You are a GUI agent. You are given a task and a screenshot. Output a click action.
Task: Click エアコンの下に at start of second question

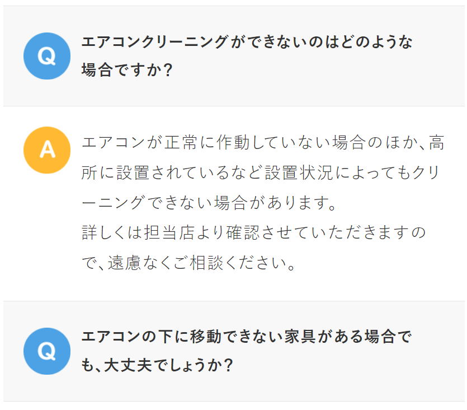click(125, 338)
